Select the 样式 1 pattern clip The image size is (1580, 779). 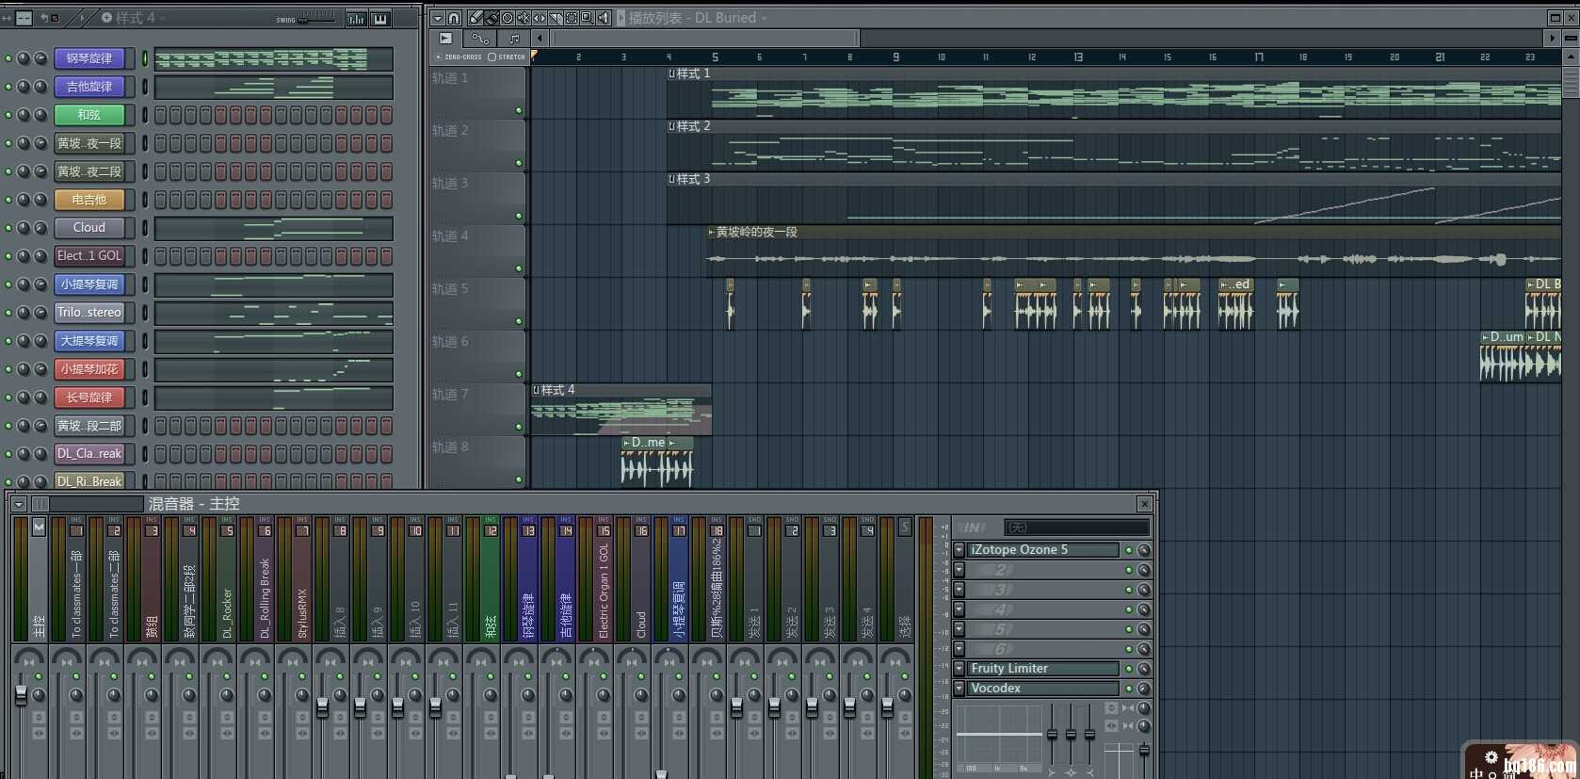pyautogui.click(x=1114, y=92)
